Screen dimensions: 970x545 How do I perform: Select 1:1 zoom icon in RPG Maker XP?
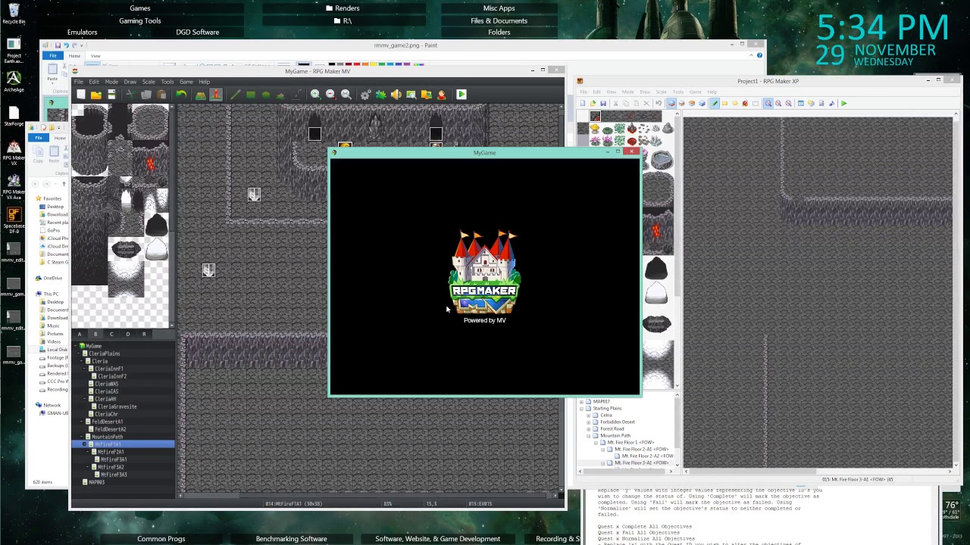pos(768,104)
